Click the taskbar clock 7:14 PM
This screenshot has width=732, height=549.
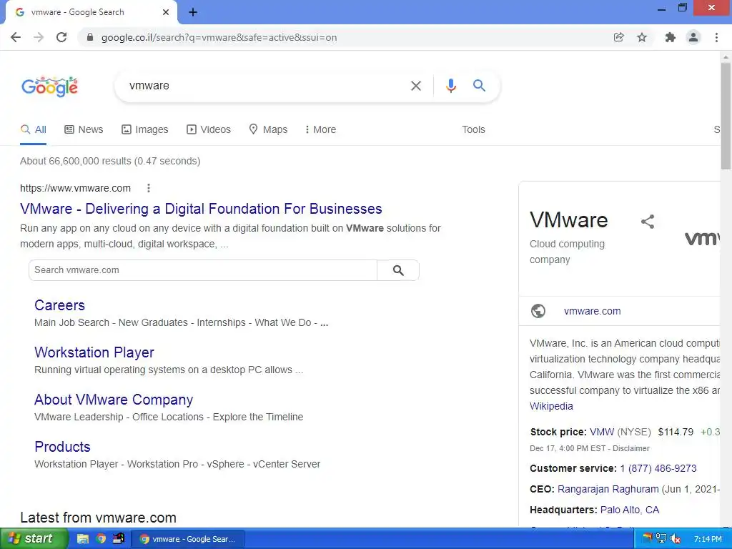coord(708,539)
